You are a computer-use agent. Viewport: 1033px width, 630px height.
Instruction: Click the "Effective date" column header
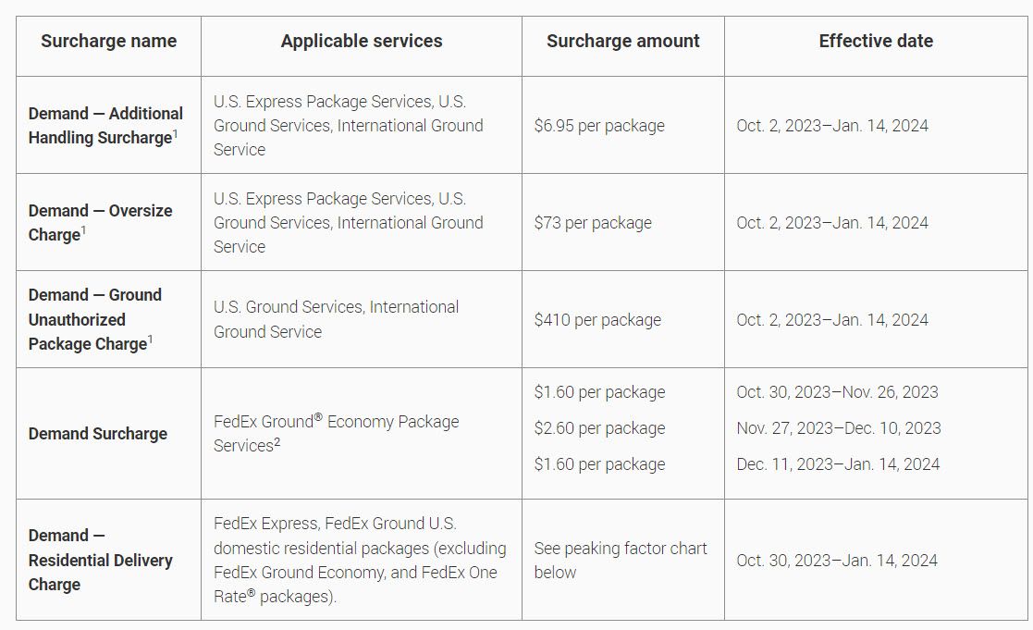[876, 42]
